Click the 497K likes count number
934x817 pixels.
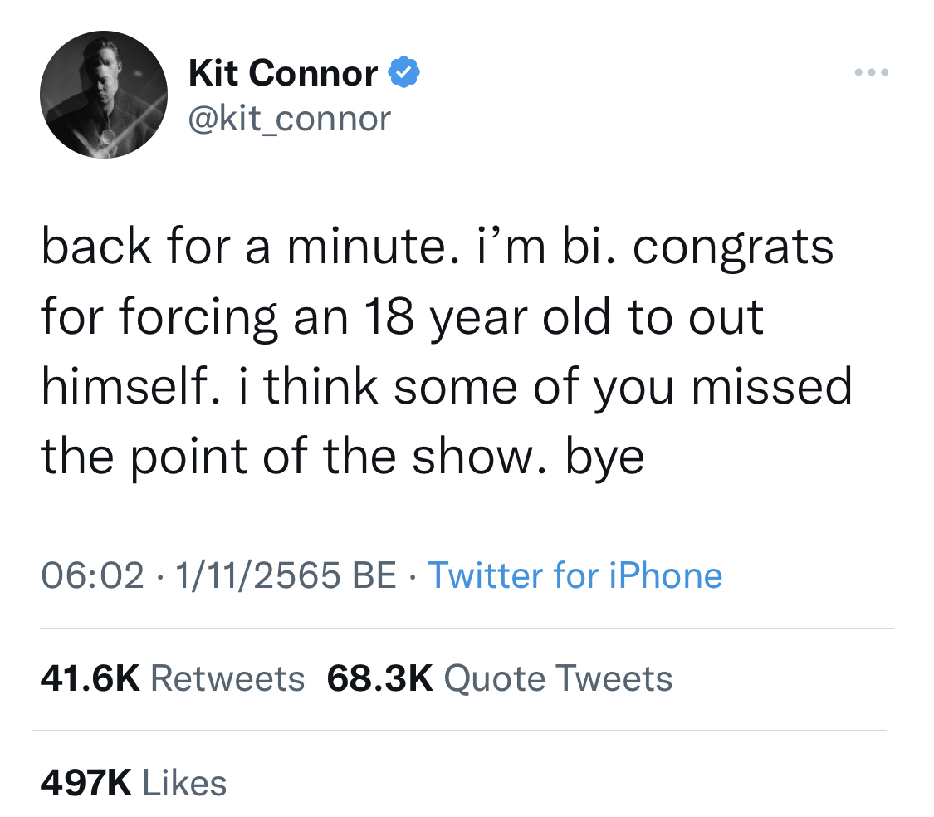86,782
